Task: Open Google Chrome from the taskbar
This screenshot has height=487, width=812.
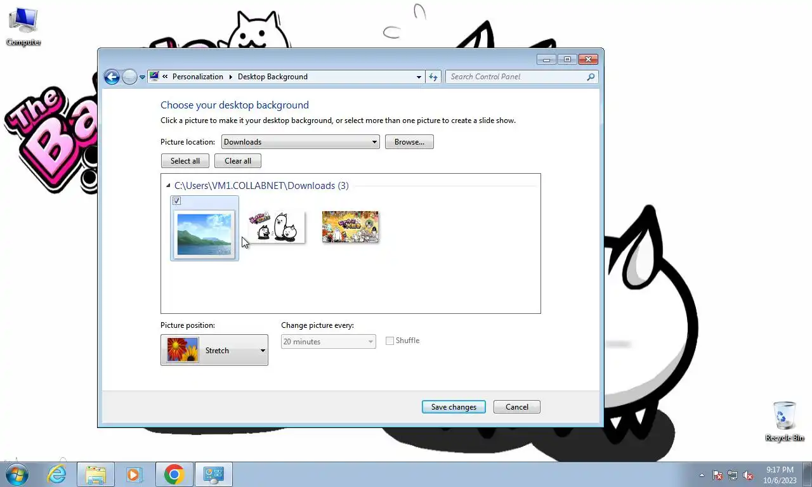Action: pos(174,474)
